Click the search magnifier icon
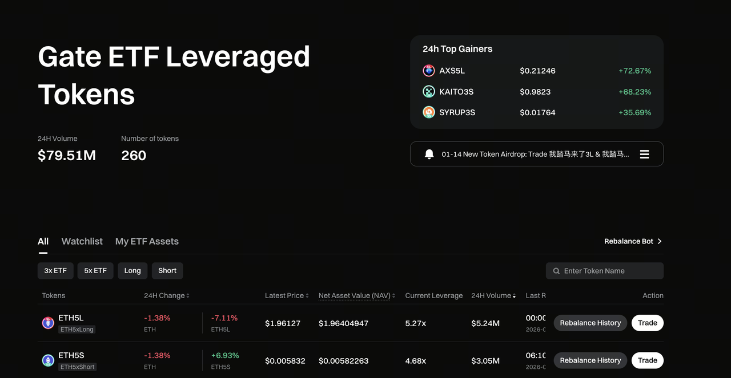Screen dimensions: 731x378 tap(556, 271)
